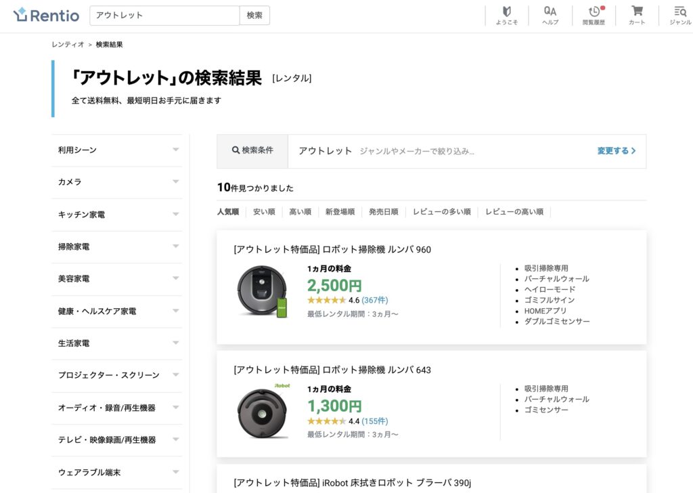Screen dimensions: 693x493
Task: Sort results by 安い順
Action: (264, 212)
